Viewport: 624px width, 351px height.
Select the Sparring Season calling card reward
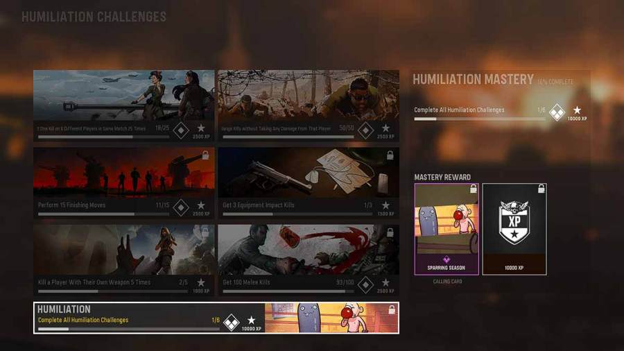pos(446,229)
